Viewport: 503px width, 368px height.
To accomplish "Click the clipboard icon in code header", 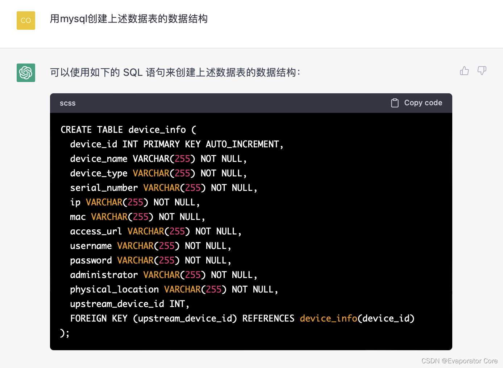I will pos(395,103).
